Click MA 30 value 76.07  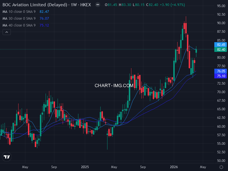(x=44, y=19)
